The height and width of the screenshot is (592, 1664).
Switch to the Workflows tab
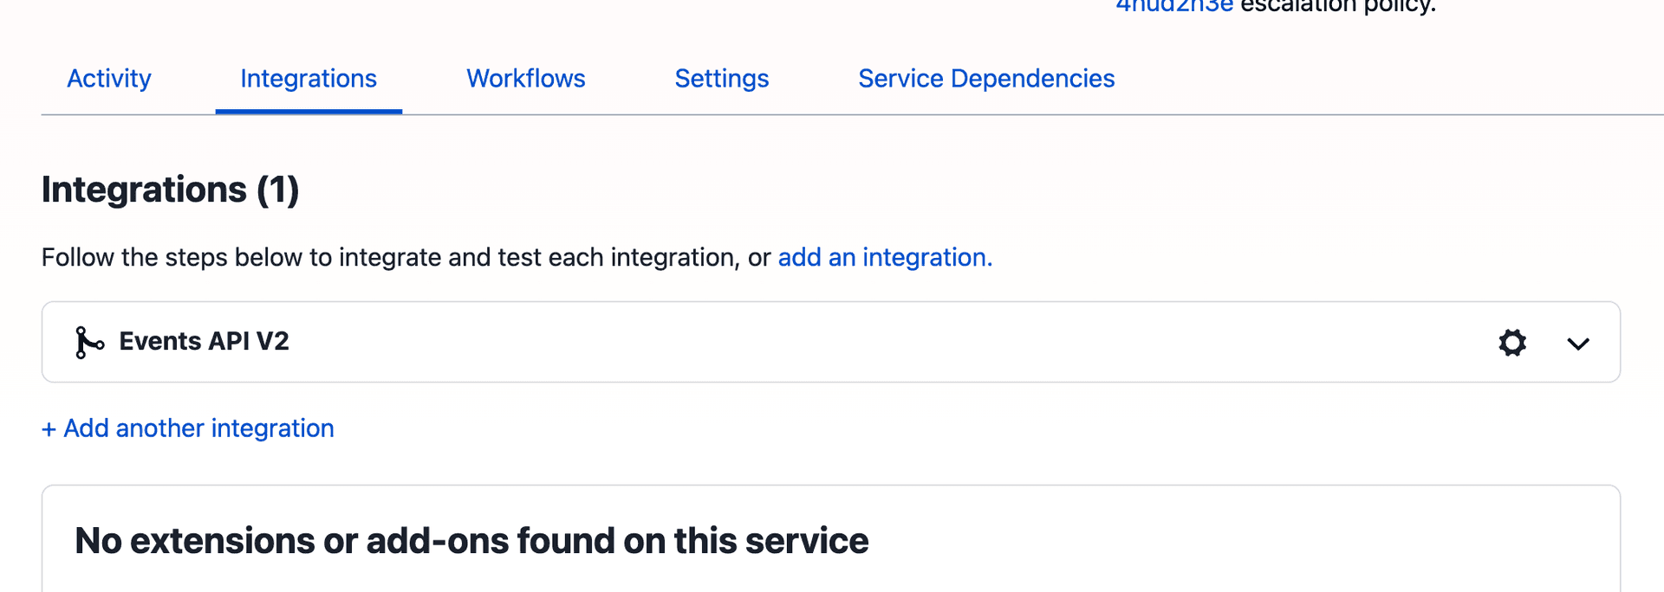526,79
